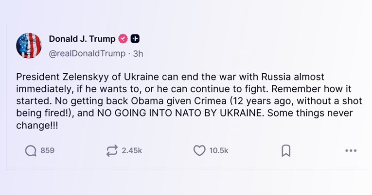372x195 pixels.
Task: Open the three-dot more options menu
Action: tap(351, 151)
